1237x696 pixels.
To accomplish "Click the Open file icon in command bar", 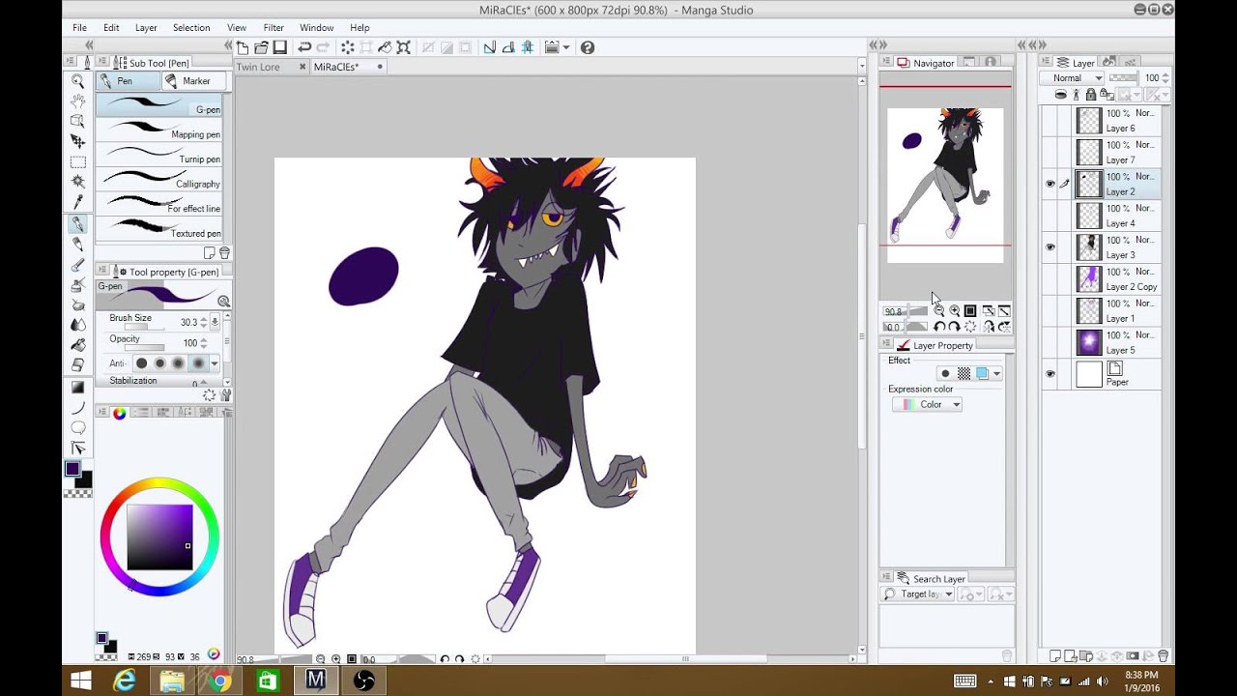I will (261, 47).
